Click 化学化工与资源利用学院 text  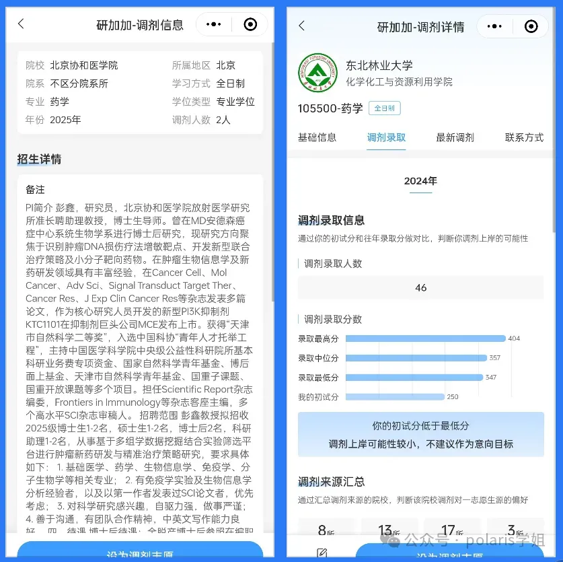point(399,82)
